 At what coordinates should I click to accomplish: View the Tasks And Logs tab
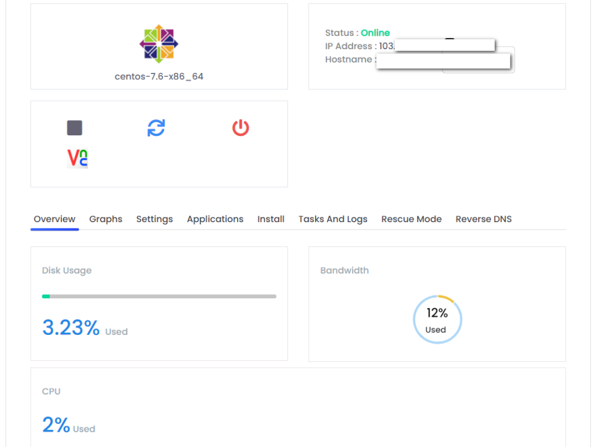tap(333, 219)
